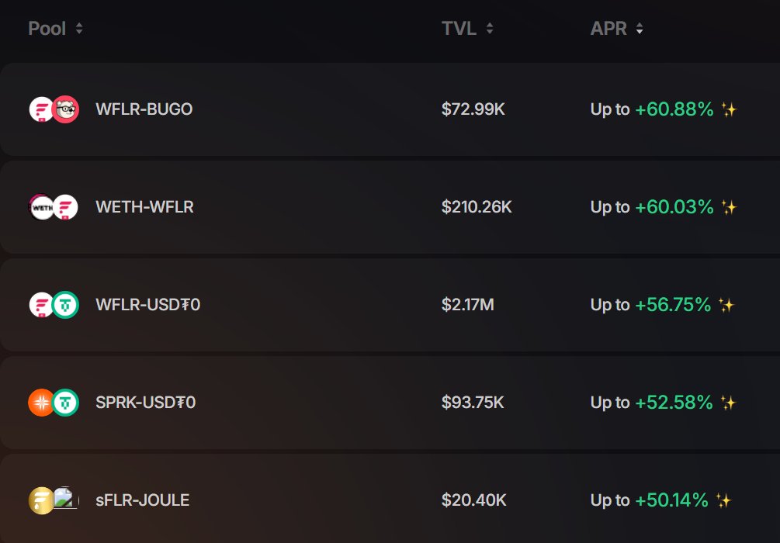The width and height of the screenshot is (780, 543).
Task: Click the SPRK-USD₮0 pool token pair icon
Action: click(54, 403)
